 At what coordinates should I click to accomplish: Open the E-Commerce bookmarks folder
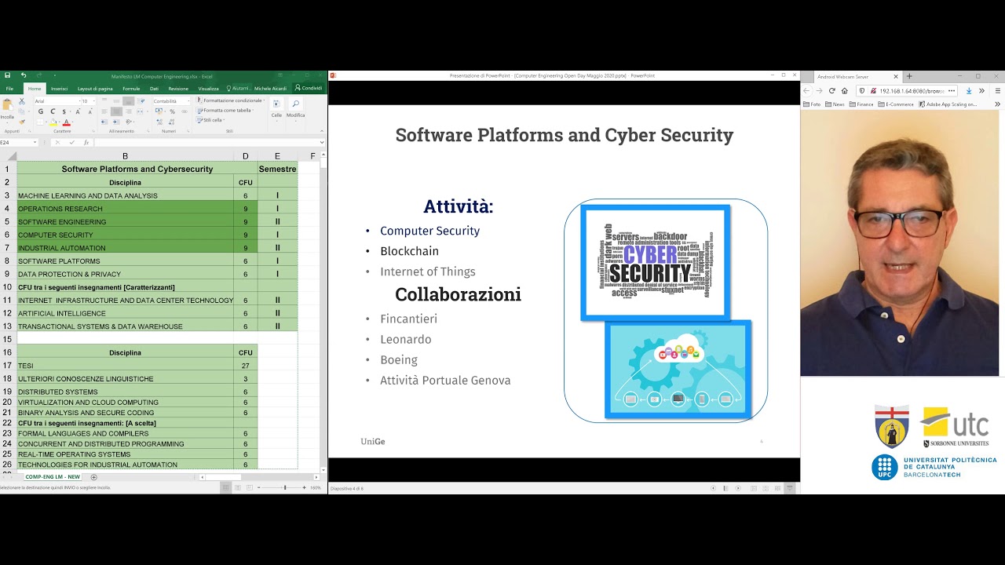[896, 104]
